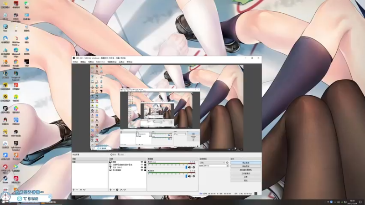Open the 工具 (Tools) menu in OBS
Viewport: 365px width, 205px height.
click(x=121, y=62)
